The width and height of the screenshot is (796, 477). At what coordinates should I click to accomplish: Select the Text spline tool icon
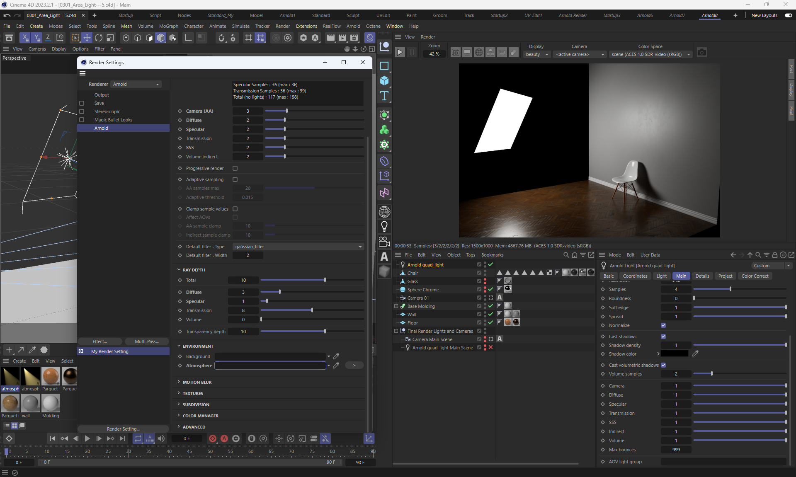(384, 96)
